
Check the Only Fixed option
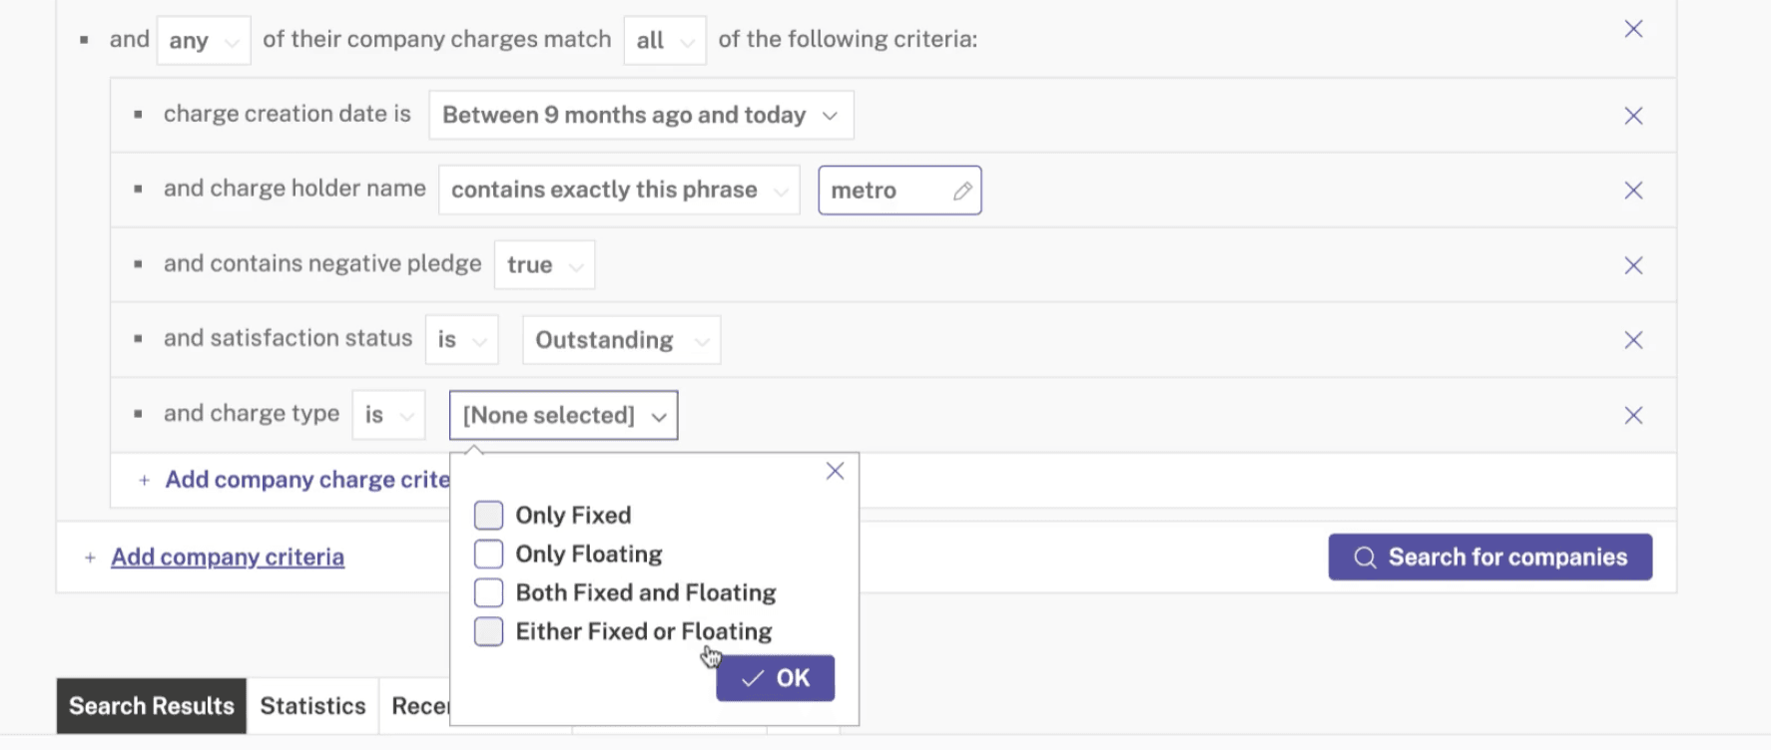(x=488, y=516)
